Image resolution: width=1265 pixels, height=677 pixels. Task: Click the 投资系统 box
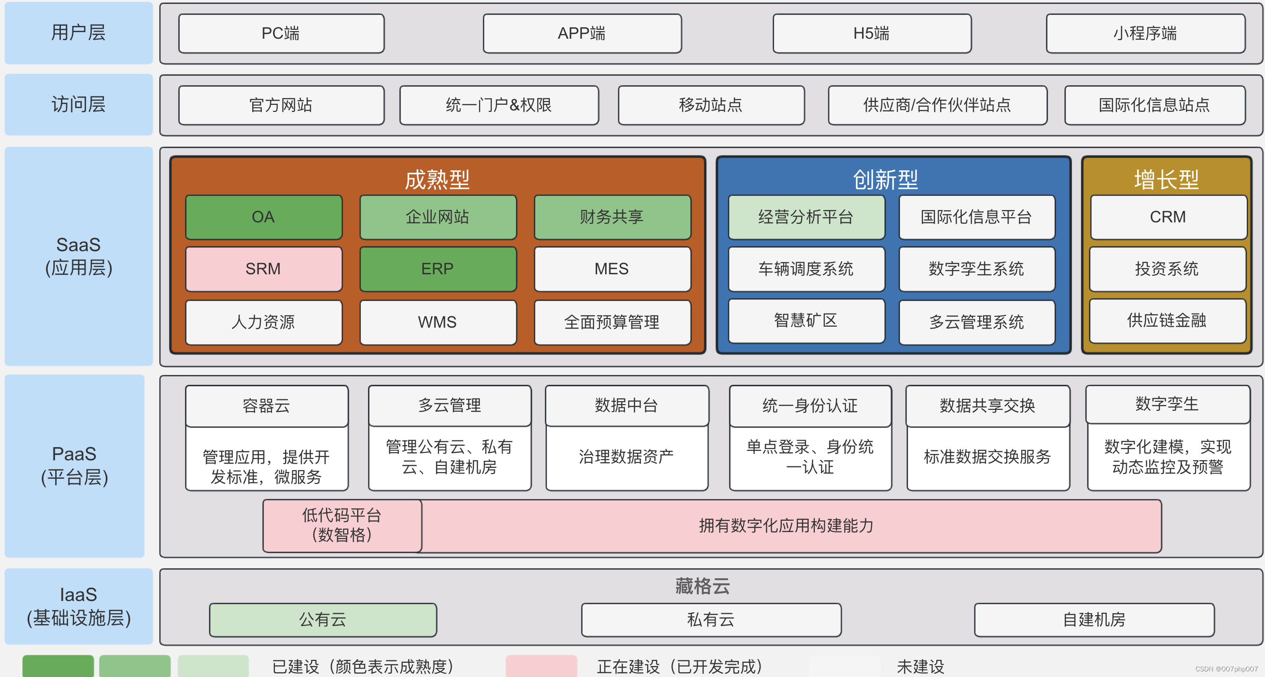pyautogui.click(x=1167, y=269)
